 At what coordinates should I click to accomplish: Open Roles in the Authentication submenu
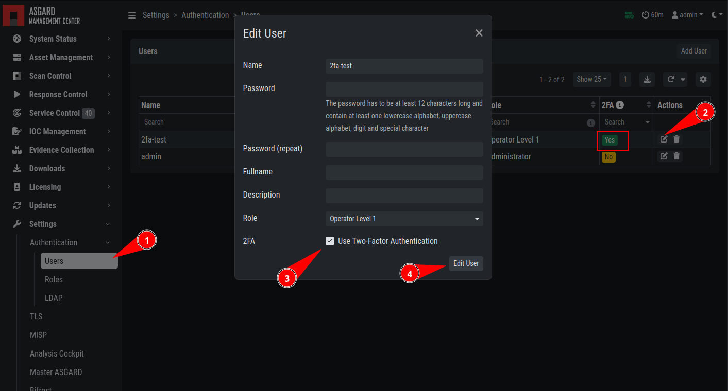pyautogui.click(x=54, y=279)
